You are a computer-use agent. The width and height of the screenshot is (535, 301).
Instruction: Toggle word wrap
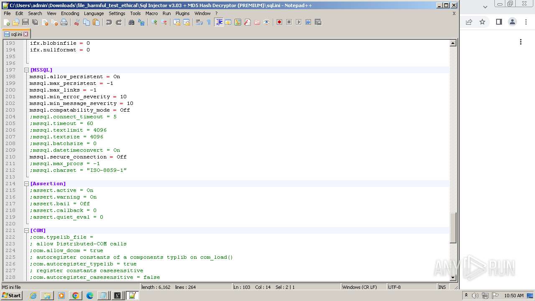click(x=199, y=22)
